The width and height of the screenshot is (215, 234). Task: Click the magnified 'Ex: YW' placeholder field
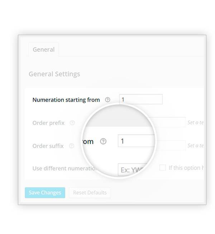(131, 170)
